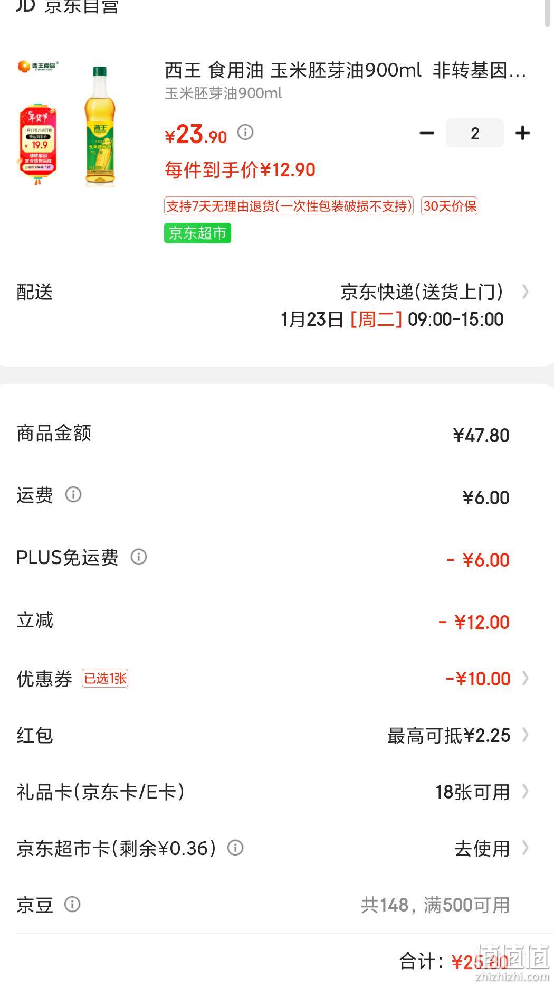Tap the 30天价保 tag

[449, 206]
